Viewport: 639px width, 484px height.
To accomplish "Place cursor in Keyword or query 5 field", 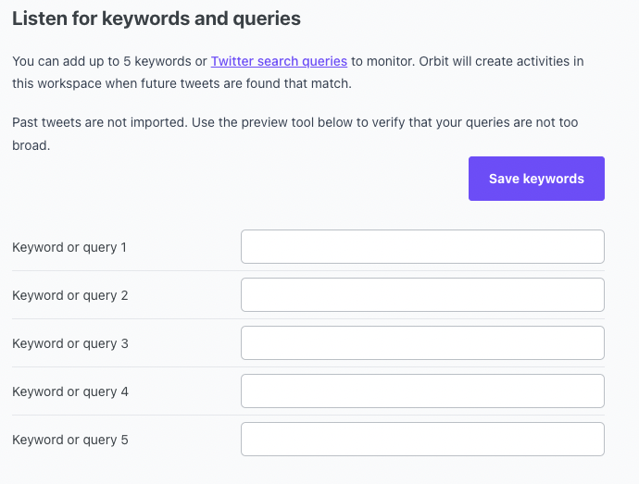I will [x=422, y=440].
